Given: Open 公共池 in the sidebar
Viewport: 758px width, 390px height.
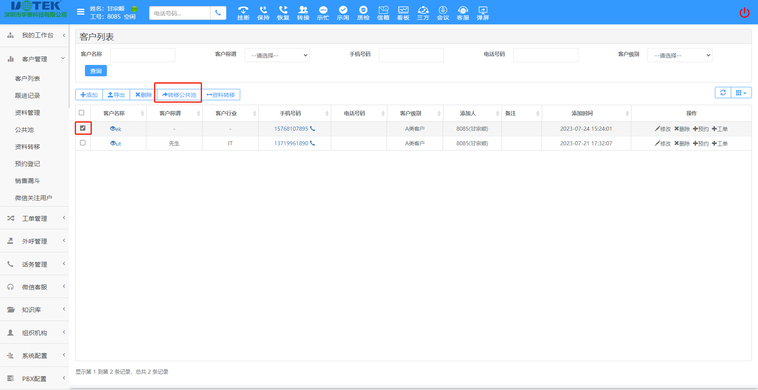Looking at the screenshot, I should coord(24,130).
